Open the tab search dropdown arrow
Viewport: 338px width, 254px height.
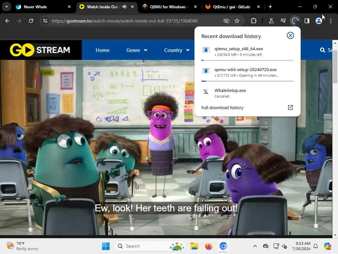pos(7,7)
